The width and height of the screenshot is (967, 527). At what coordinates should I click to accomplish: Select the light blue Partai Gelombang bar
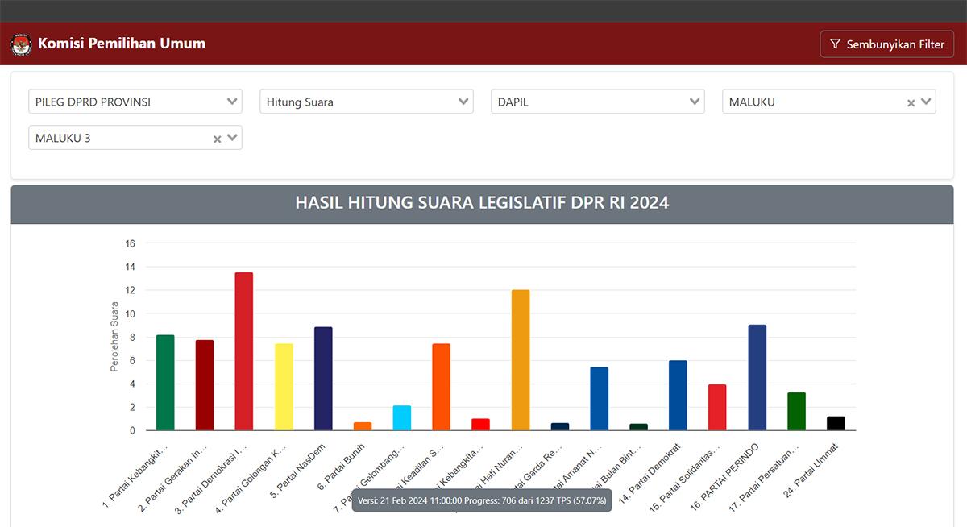(x=402, y=418)
